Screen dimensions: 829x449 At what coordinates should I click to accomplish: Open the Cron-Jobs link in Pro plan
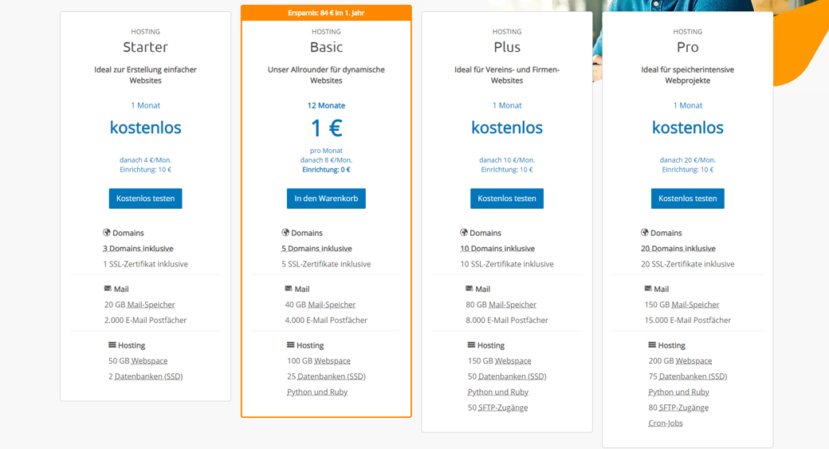pyautogui.click(x=665, y=423)
